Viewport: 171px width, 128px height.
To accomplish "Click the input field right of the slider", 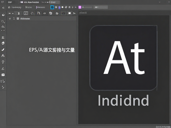I will [101, 7].
